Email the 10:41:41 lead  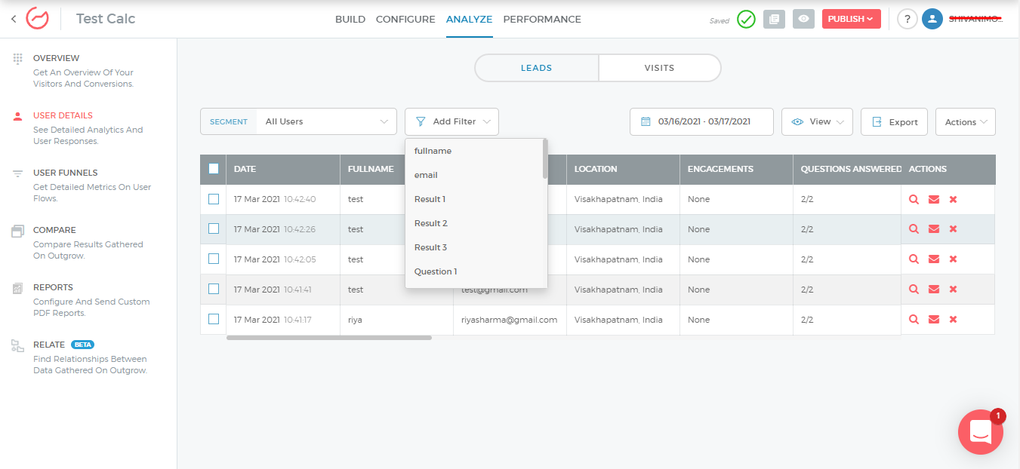click(x=934, y=290)
